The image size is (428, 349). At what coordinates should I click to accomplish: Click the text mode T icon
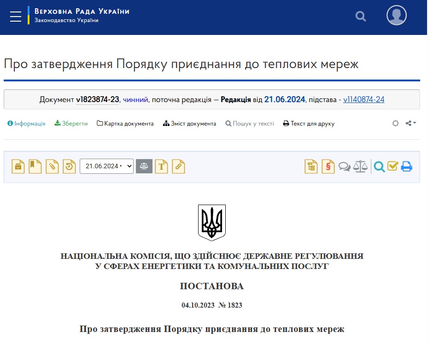point(161,166)
